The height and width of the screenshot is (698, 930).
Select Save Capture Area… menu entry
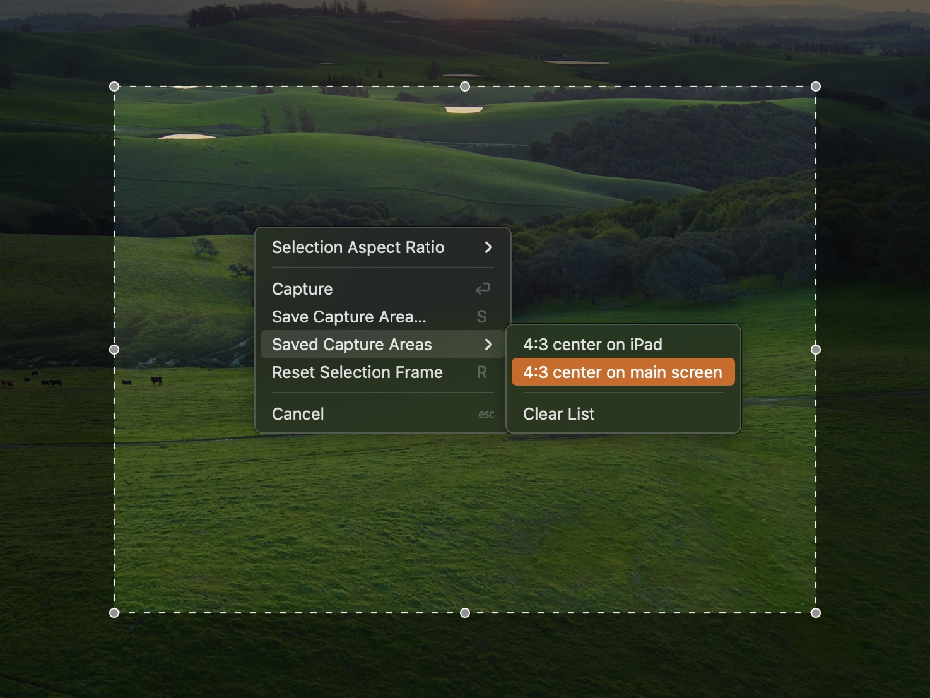(382, 317)
